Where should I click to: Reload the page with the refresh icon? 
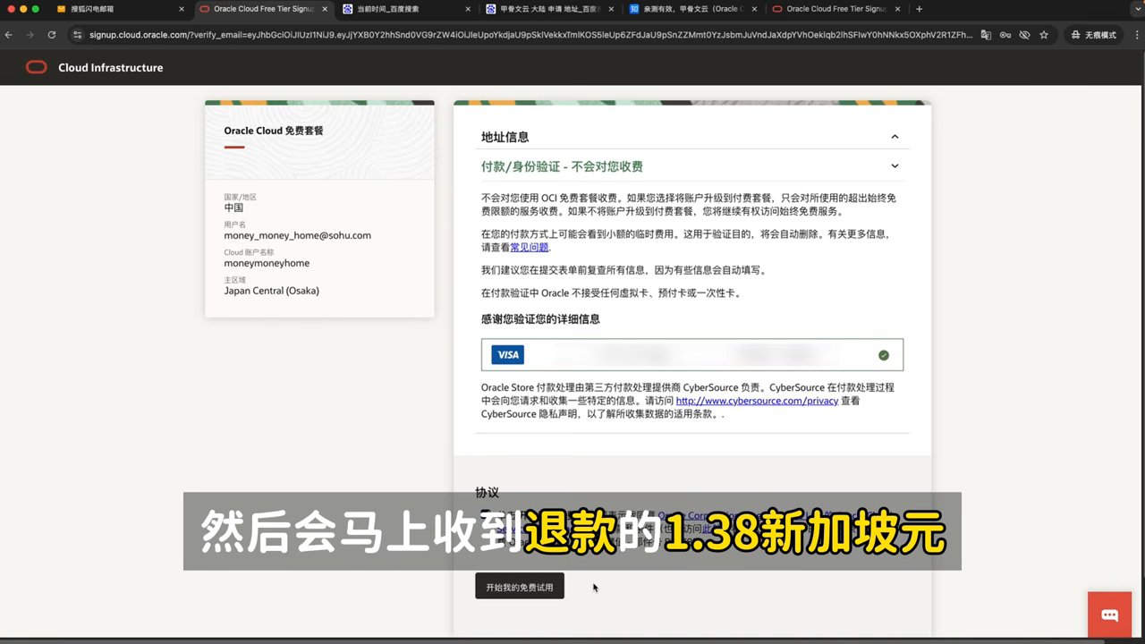pos(52,35)
